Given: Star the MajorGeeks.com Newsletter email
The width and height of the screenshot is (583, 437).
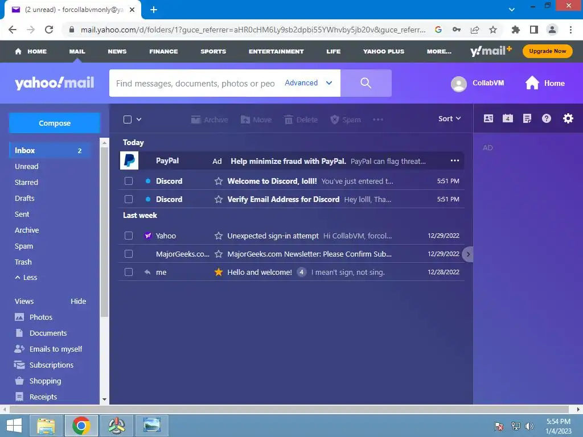Looking at the screenshot, I should pyautogui.click(x=219, y=254).
